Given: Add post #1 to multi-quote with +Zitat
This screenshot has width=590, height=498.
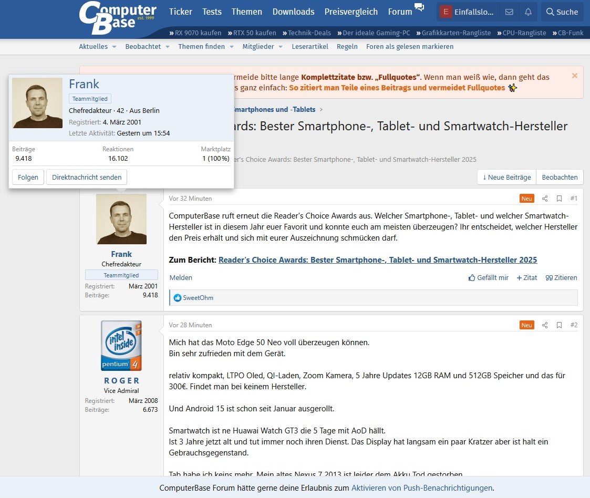Looking at the screenshot, I should (527, 277).
